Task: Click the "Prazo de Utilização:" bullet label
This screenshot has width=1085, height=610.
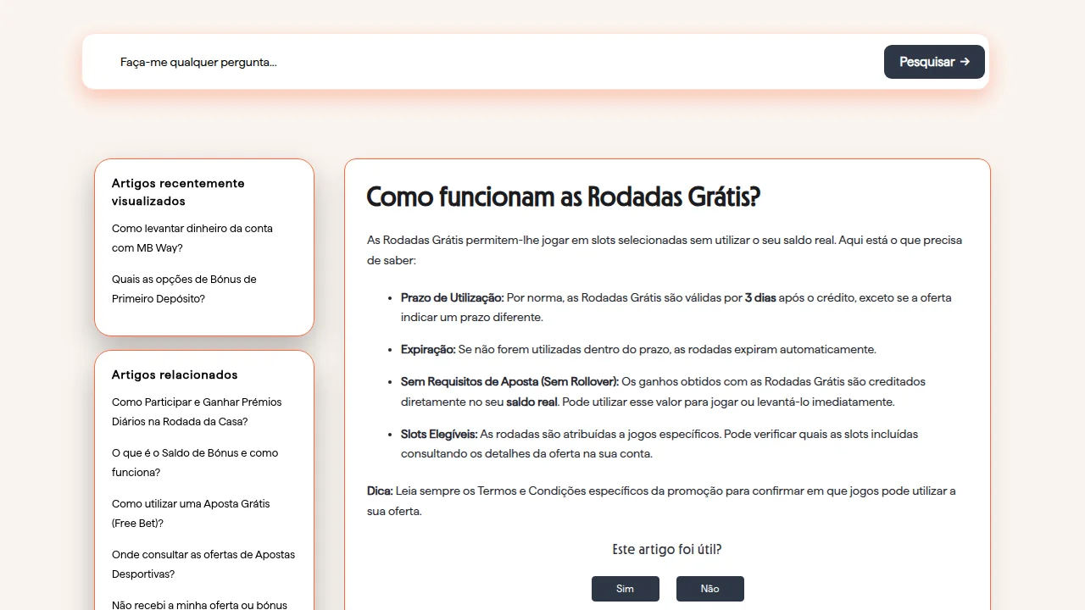Action: 453,298
